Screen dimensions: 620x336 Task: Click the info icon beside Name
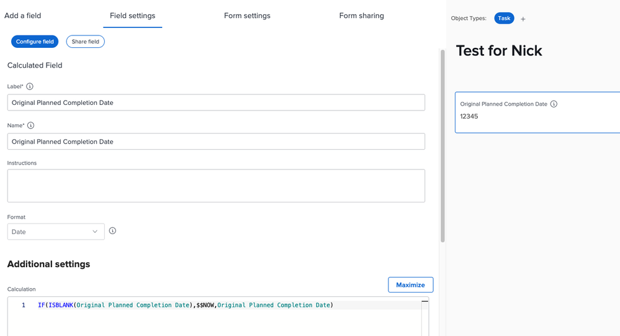pos(30,125)
